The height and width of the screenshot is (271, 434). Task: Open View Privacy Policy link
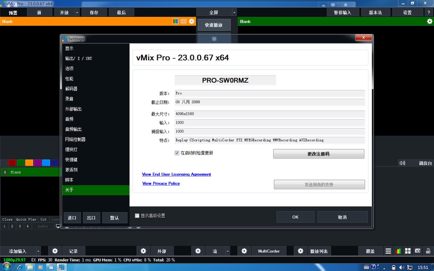161,184
